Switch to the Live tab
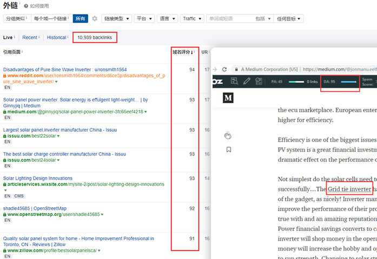The image size is (377, 259). tap(8, 37)
